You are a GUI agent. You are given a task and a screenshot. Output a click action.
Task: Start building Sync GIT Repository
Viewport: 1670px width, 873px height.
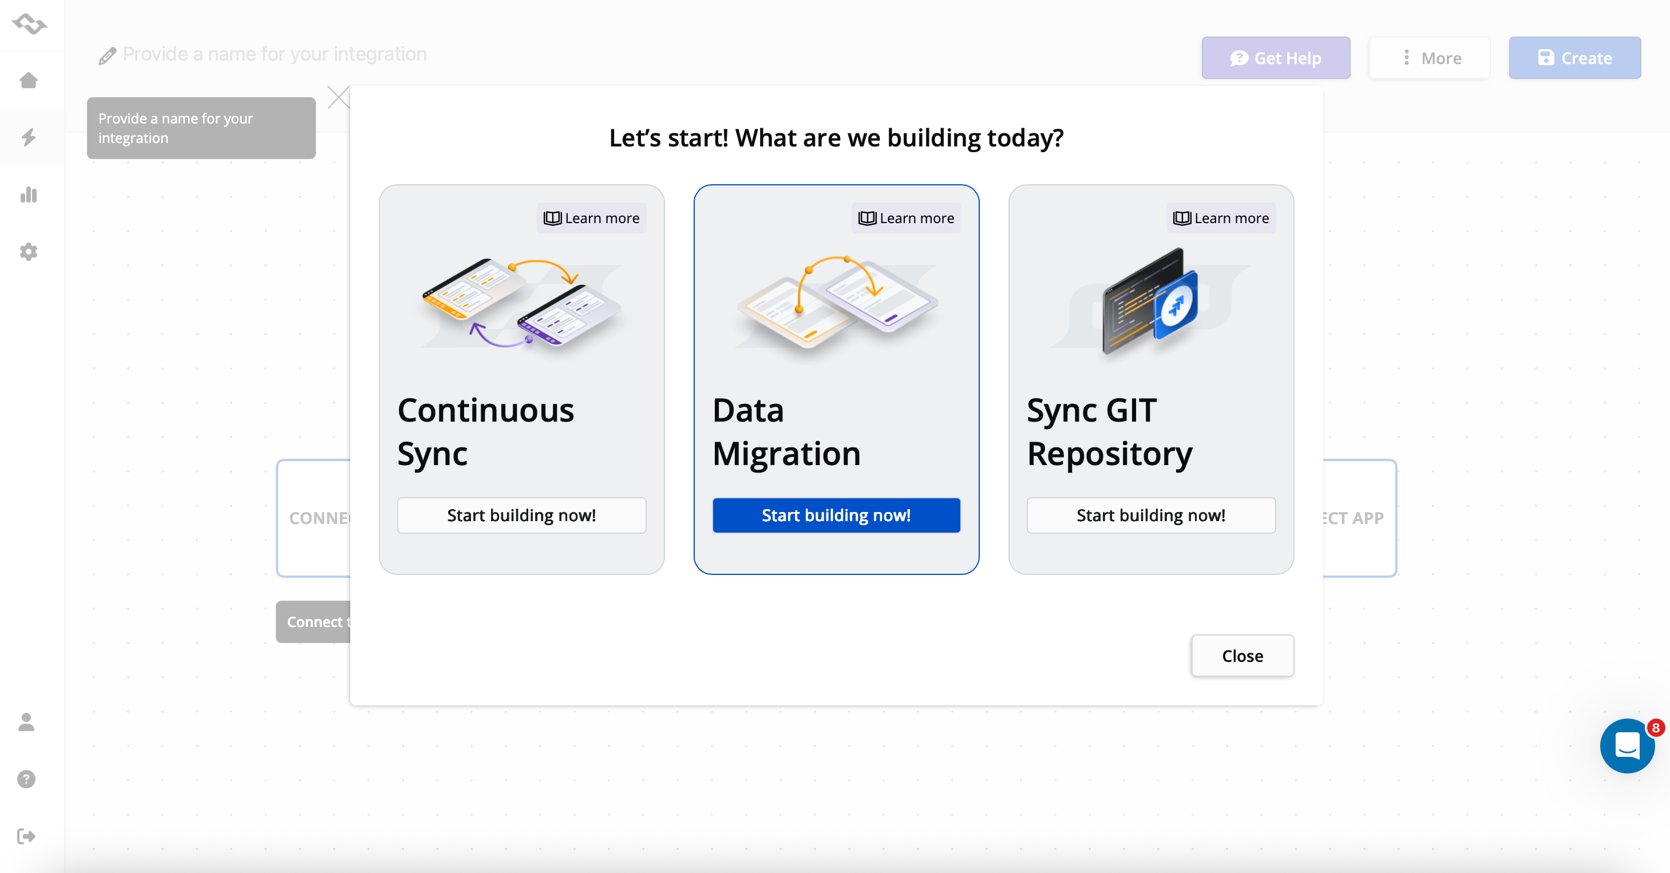(1151, 515)
